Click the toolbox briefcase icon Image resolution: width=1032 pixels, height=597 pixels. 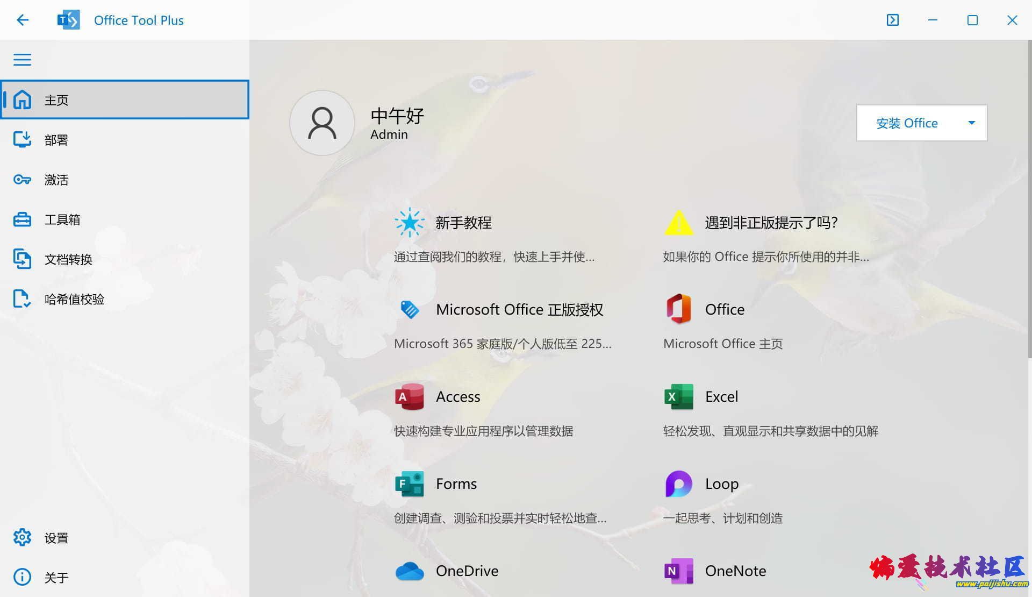pyautogui.click(x=22, y=219)
